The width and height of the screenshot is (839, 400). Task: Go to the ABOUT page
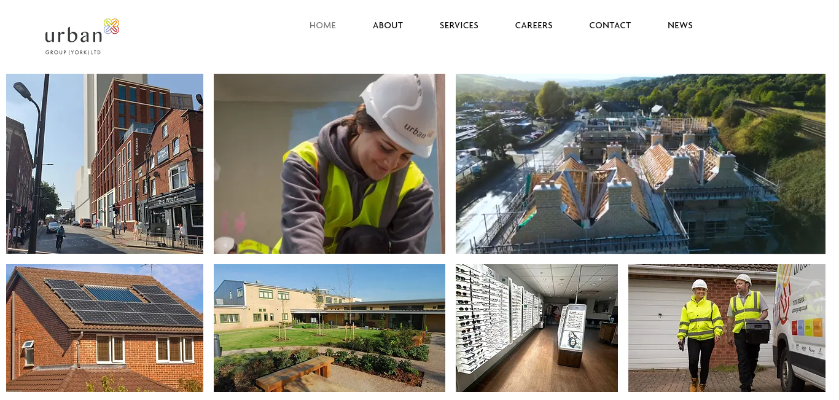coord(388,25)
